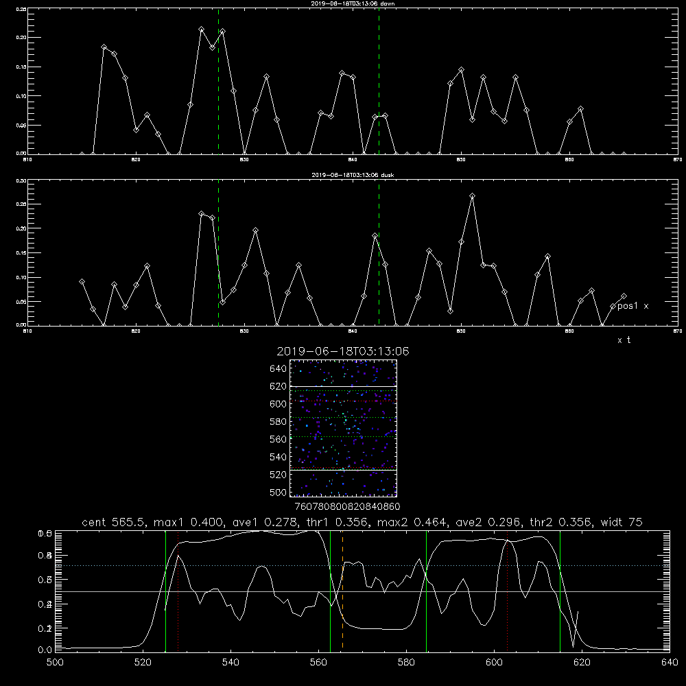Image resolution: width=686 pixels, height=686 pixels.
Task: Click the '540' y-axis label of image plot
Action: coord(279,457)
